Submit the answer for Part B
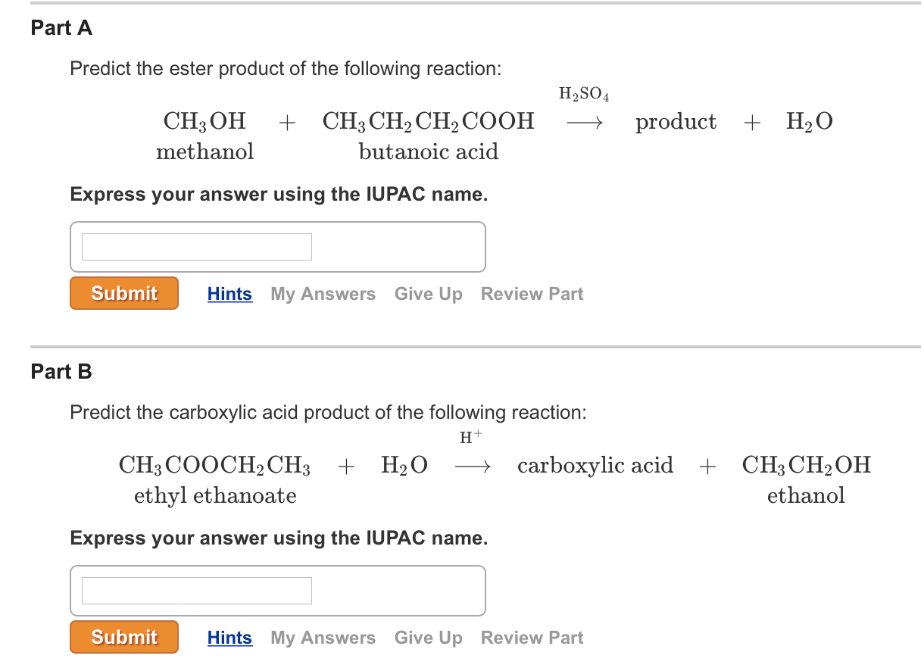 [x=123, y=638]
